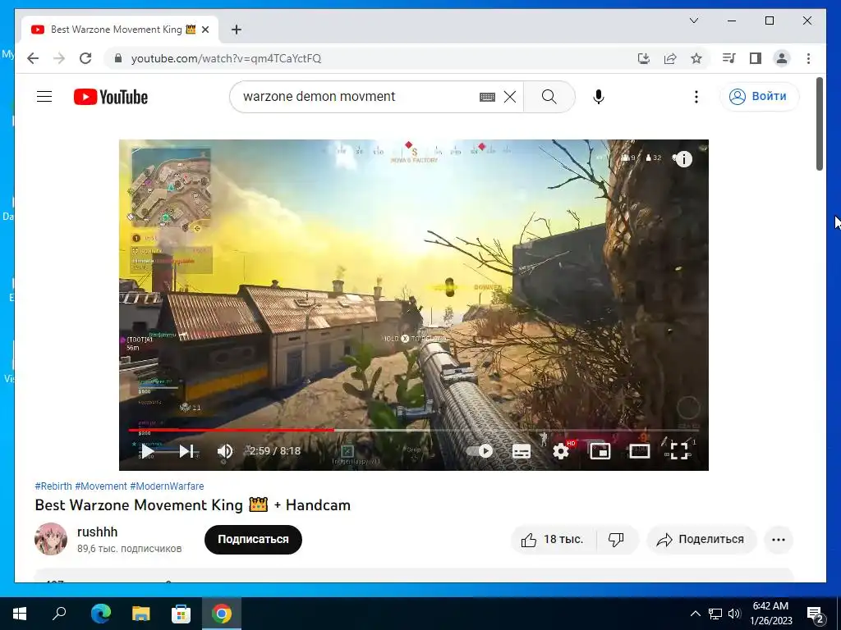Show hidden system tray icons

695,614
